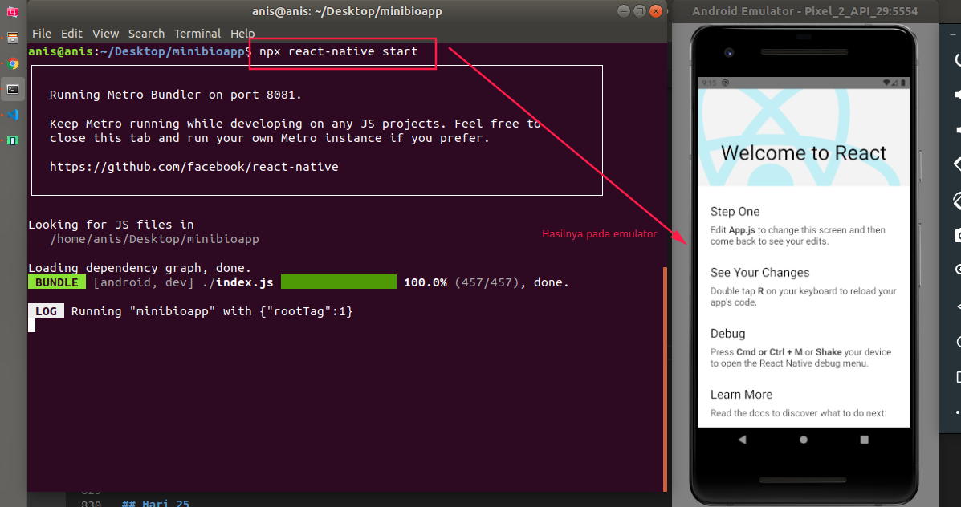This screenshot has width=961, height=507.
Task: Click the "Learn More" heading
Action: [x=741, y=395]
